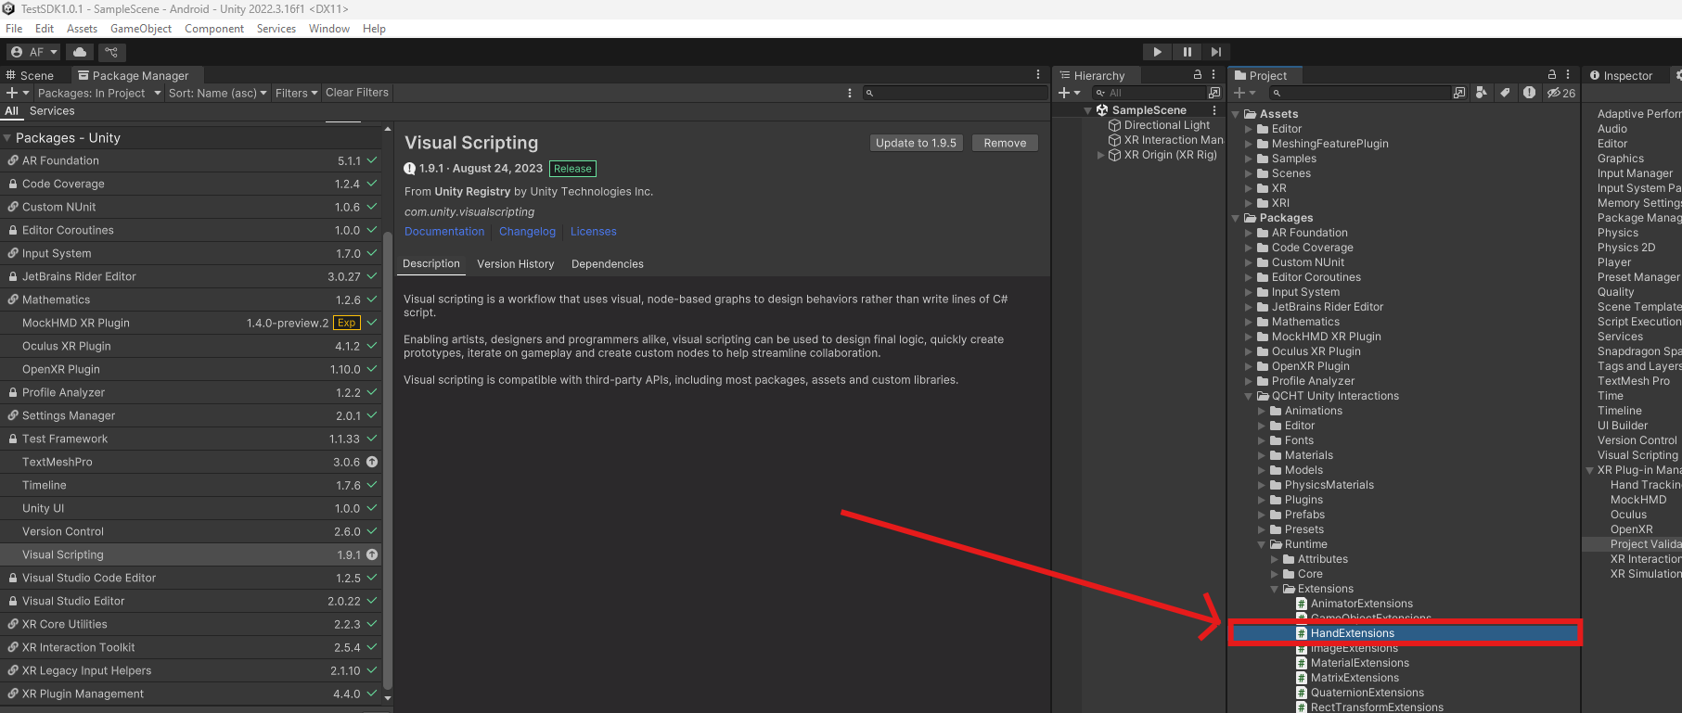The width and height of the screenshot is (1682, 713).
Task: Click Update to 1.9.5 button
Action: (x=916, y=143)
